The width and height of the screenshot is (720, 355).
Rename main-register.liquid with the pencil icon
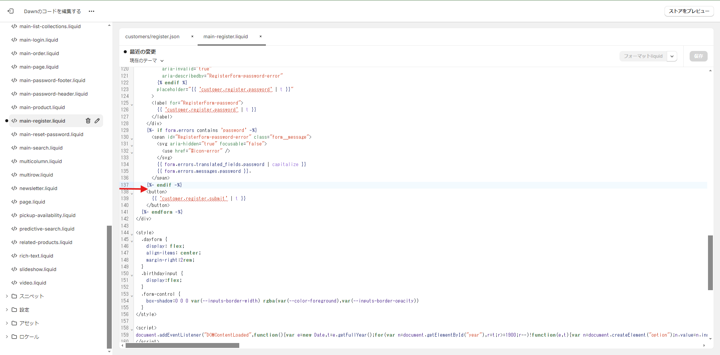tap(97, 121)
